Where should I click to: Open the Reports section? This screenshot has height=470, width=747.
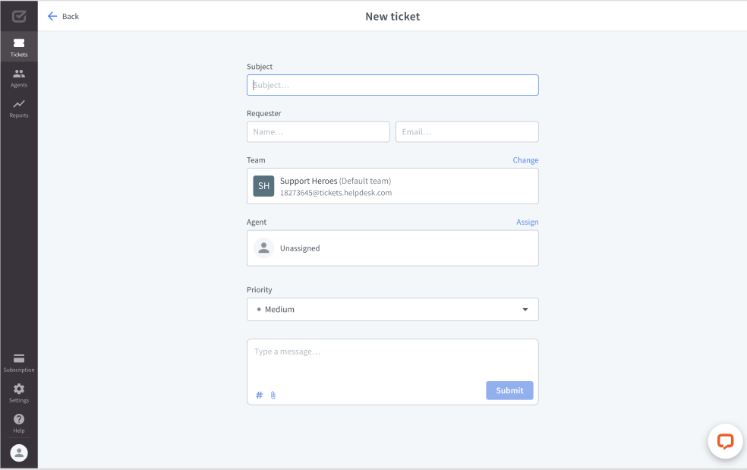pos(19,109)
